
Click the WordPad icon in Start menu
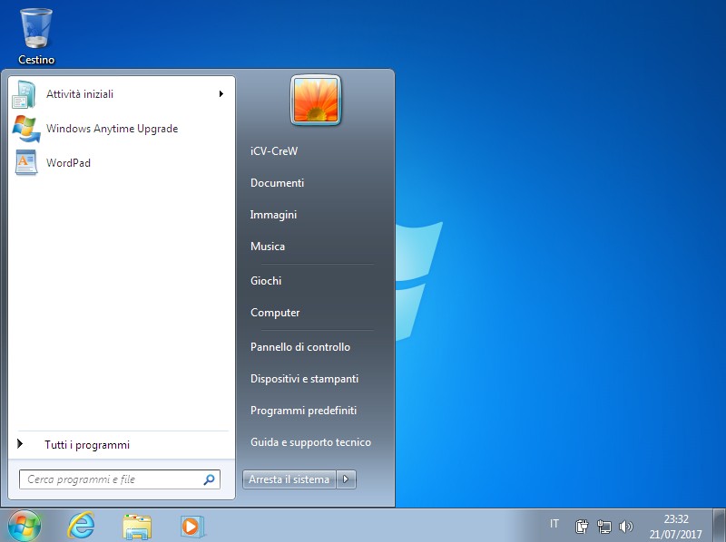(x=26, y=163)
